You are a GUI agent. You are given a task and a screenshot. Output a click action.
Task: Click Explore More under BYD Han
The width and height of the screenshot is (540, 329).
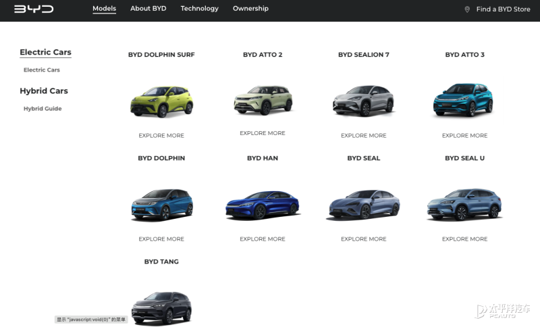click(263, 239)
